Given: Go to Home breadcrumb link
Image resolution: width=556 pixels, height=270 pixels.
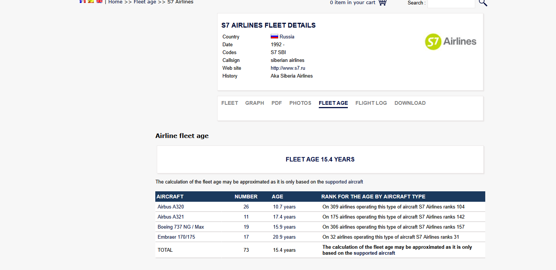Looking at the screenshot, I should point(115,2).
